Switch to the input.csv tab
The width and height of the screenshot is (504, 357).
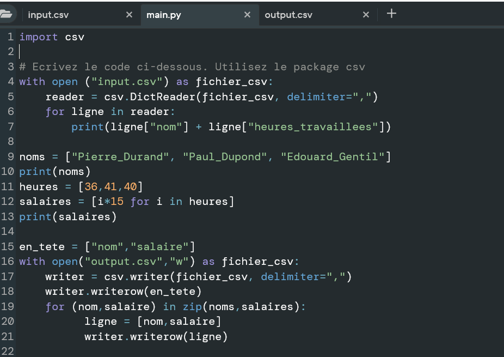click(48, 15)
